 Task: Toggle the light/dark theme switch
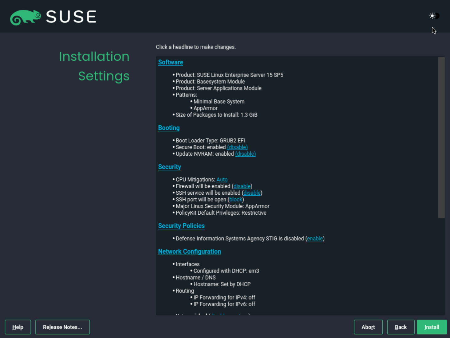click(434, 16)
